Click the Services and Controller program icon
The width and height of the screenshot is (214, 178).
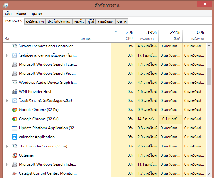pyautogui.click(x=15, y=46)
